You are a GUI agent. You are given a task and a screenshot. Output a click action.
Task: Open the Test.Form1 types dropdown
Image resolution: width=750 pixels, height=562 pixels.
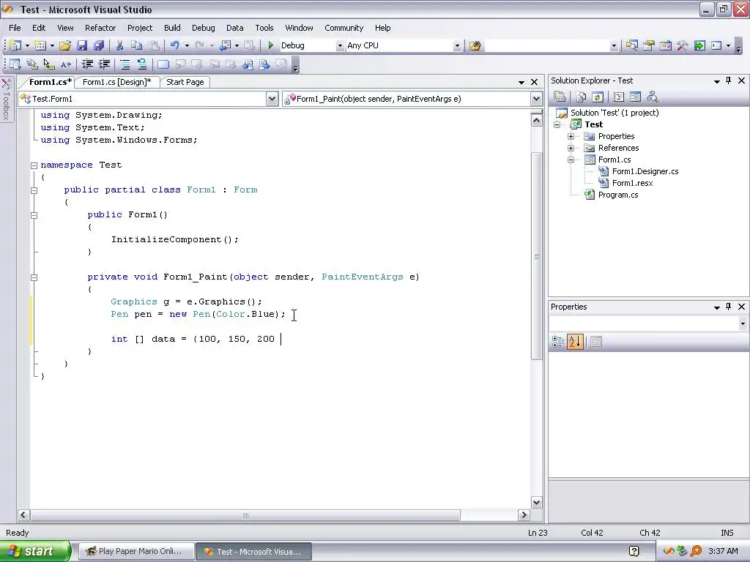[x=272, y=99]
